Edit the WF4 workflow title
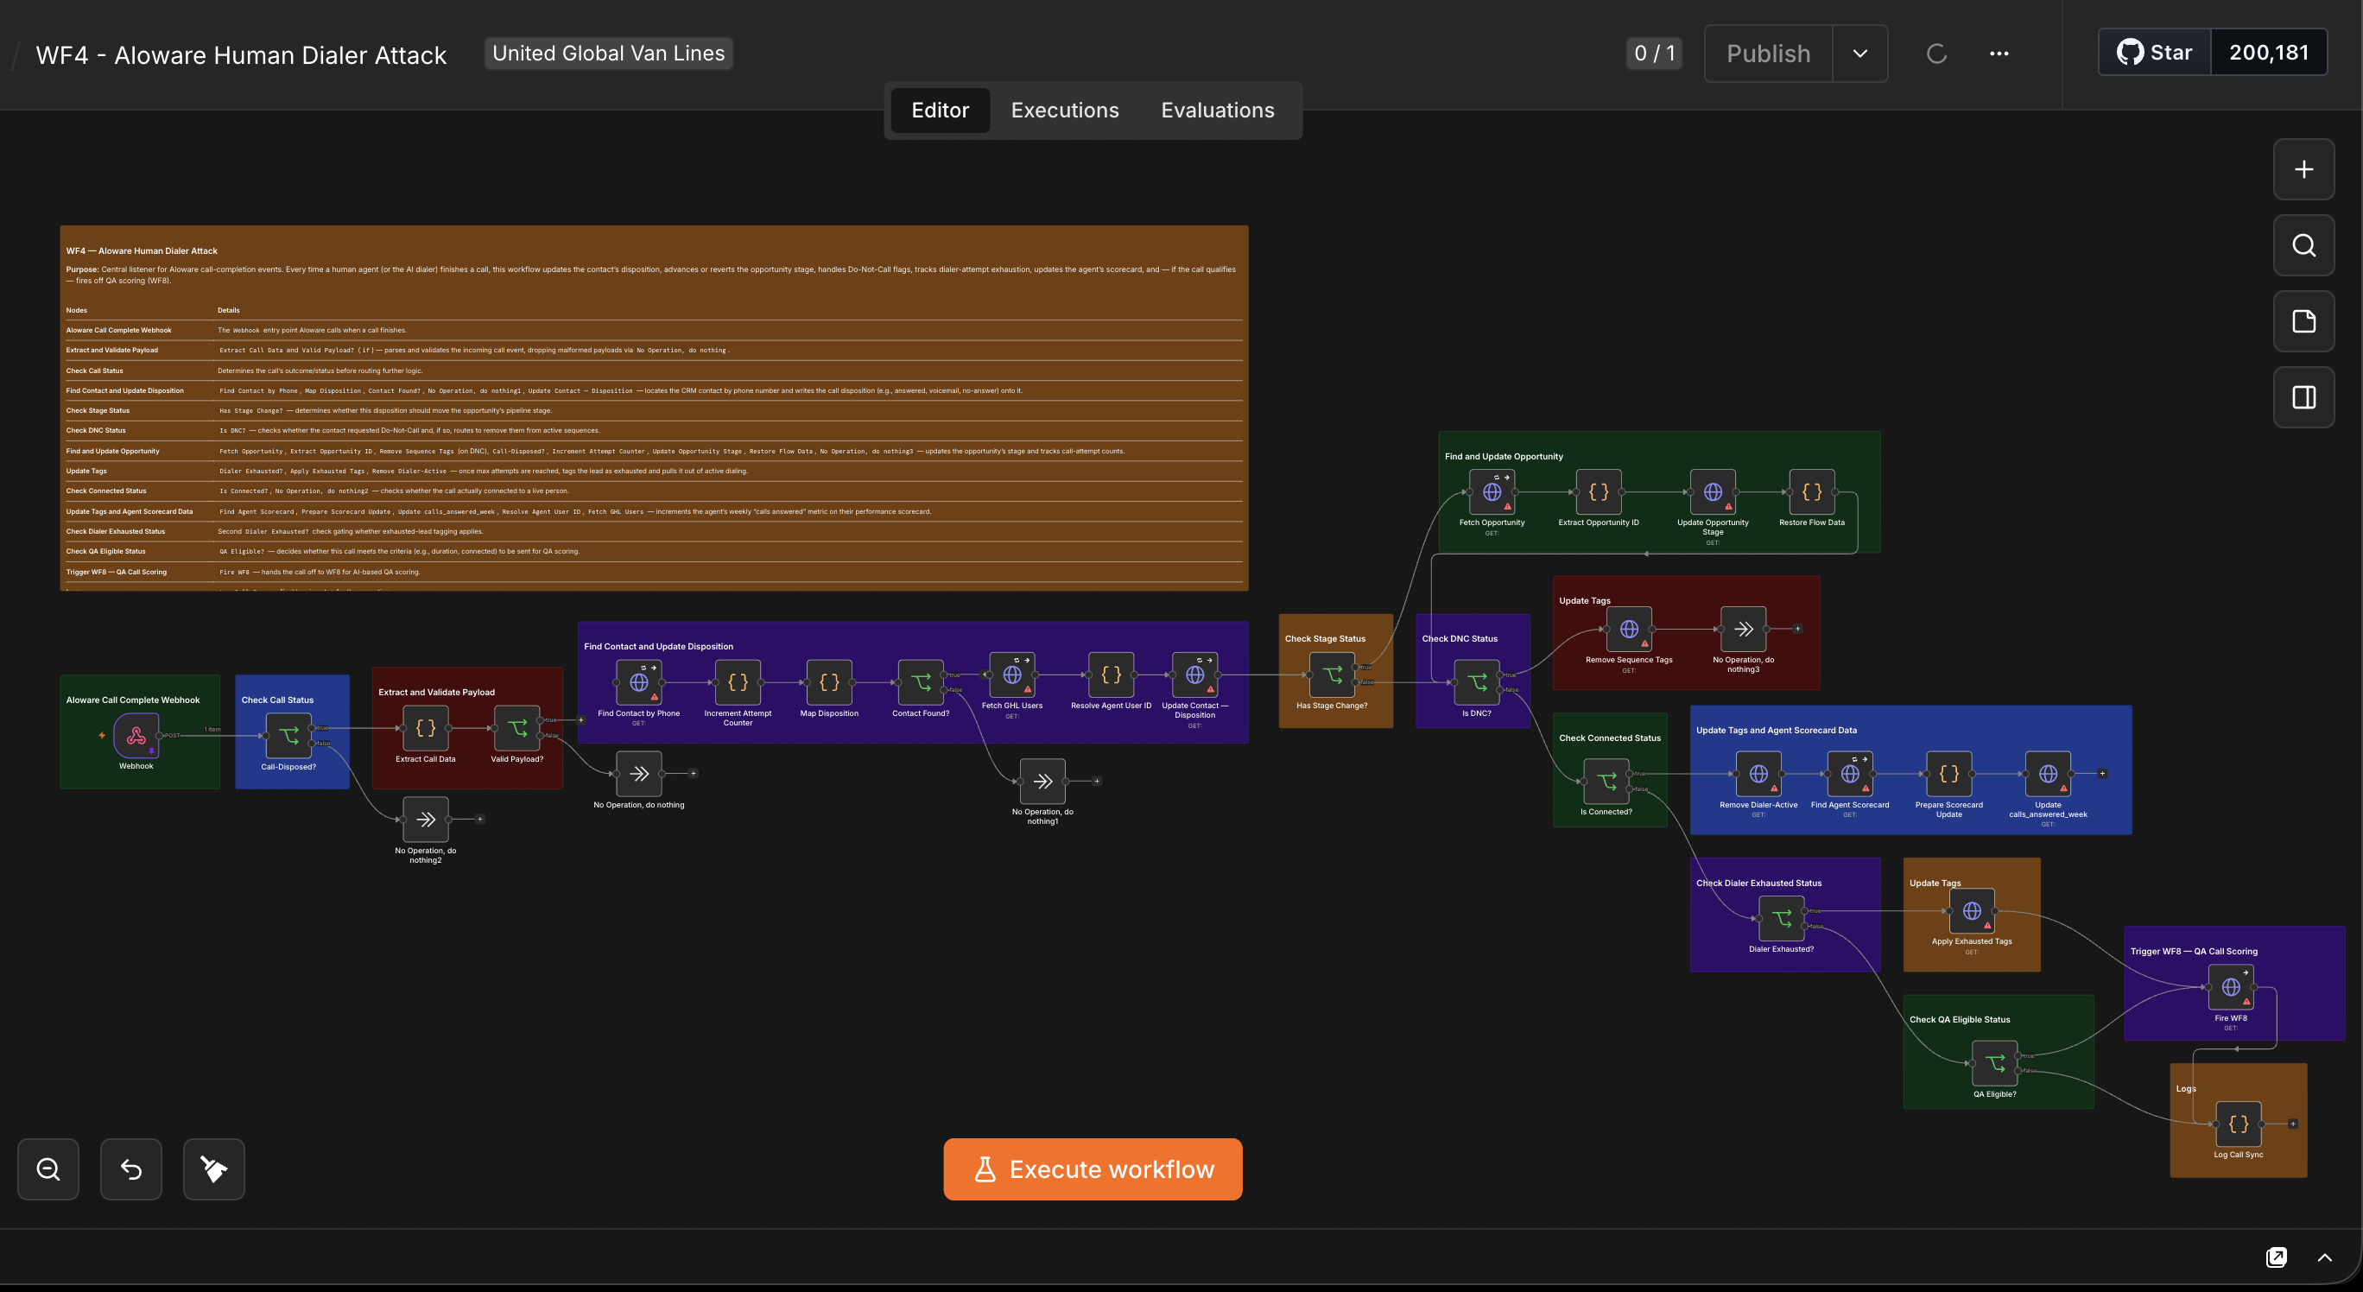The image size is (2363, 1292). [x=240, y=55]
